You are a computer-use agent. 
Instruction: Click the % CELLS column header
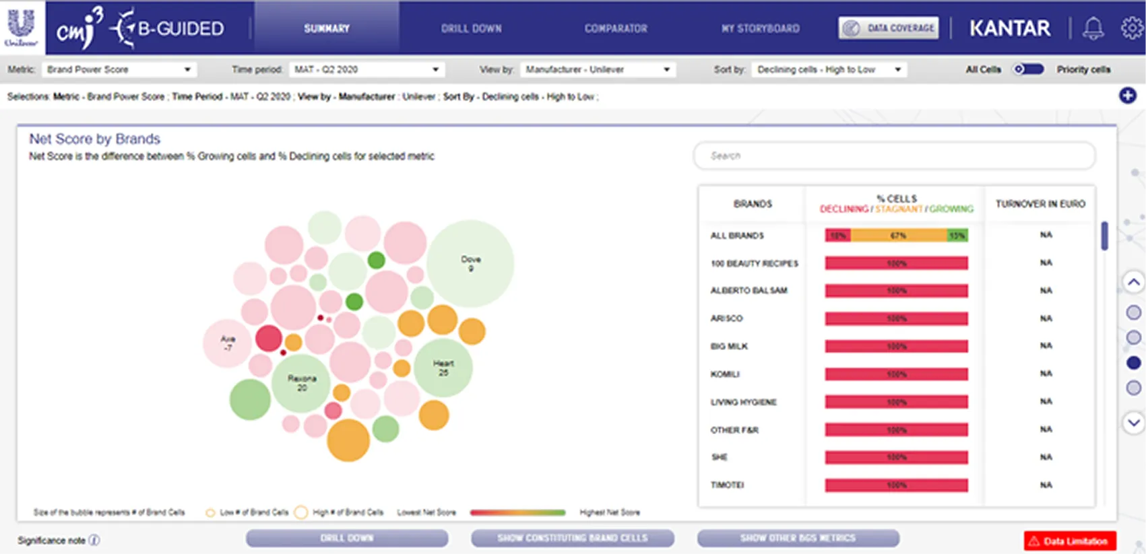coord(897,199)
